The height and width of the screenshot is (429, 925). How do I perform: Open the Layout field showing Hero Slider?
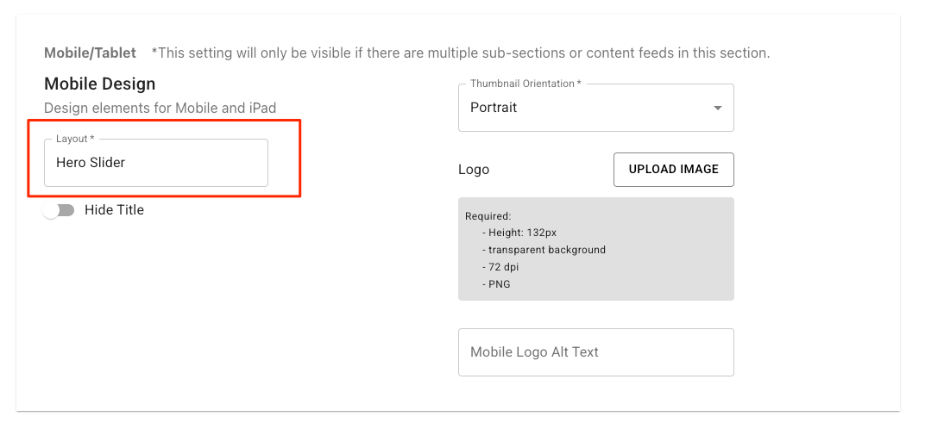(x=156, y=163)
